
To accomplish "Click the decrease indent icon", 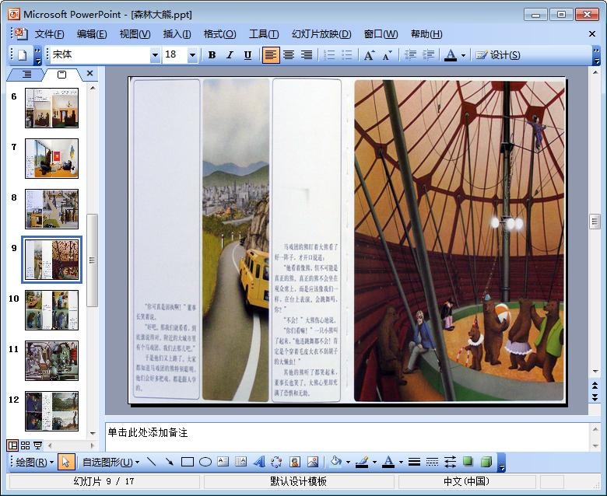I will pyautogui.click(x=410, y=55).
